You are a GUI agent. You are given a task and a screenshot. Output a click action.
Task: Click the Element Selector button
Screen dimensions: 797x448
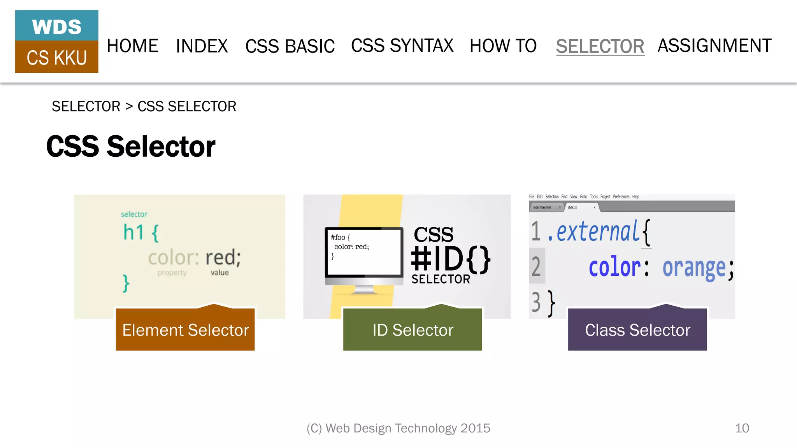point(185,329)
